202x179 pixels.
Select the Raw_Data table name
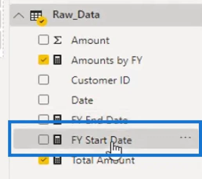[76, 14]
